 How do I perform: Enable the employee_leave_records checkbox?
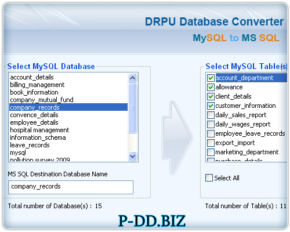[211, 133]
